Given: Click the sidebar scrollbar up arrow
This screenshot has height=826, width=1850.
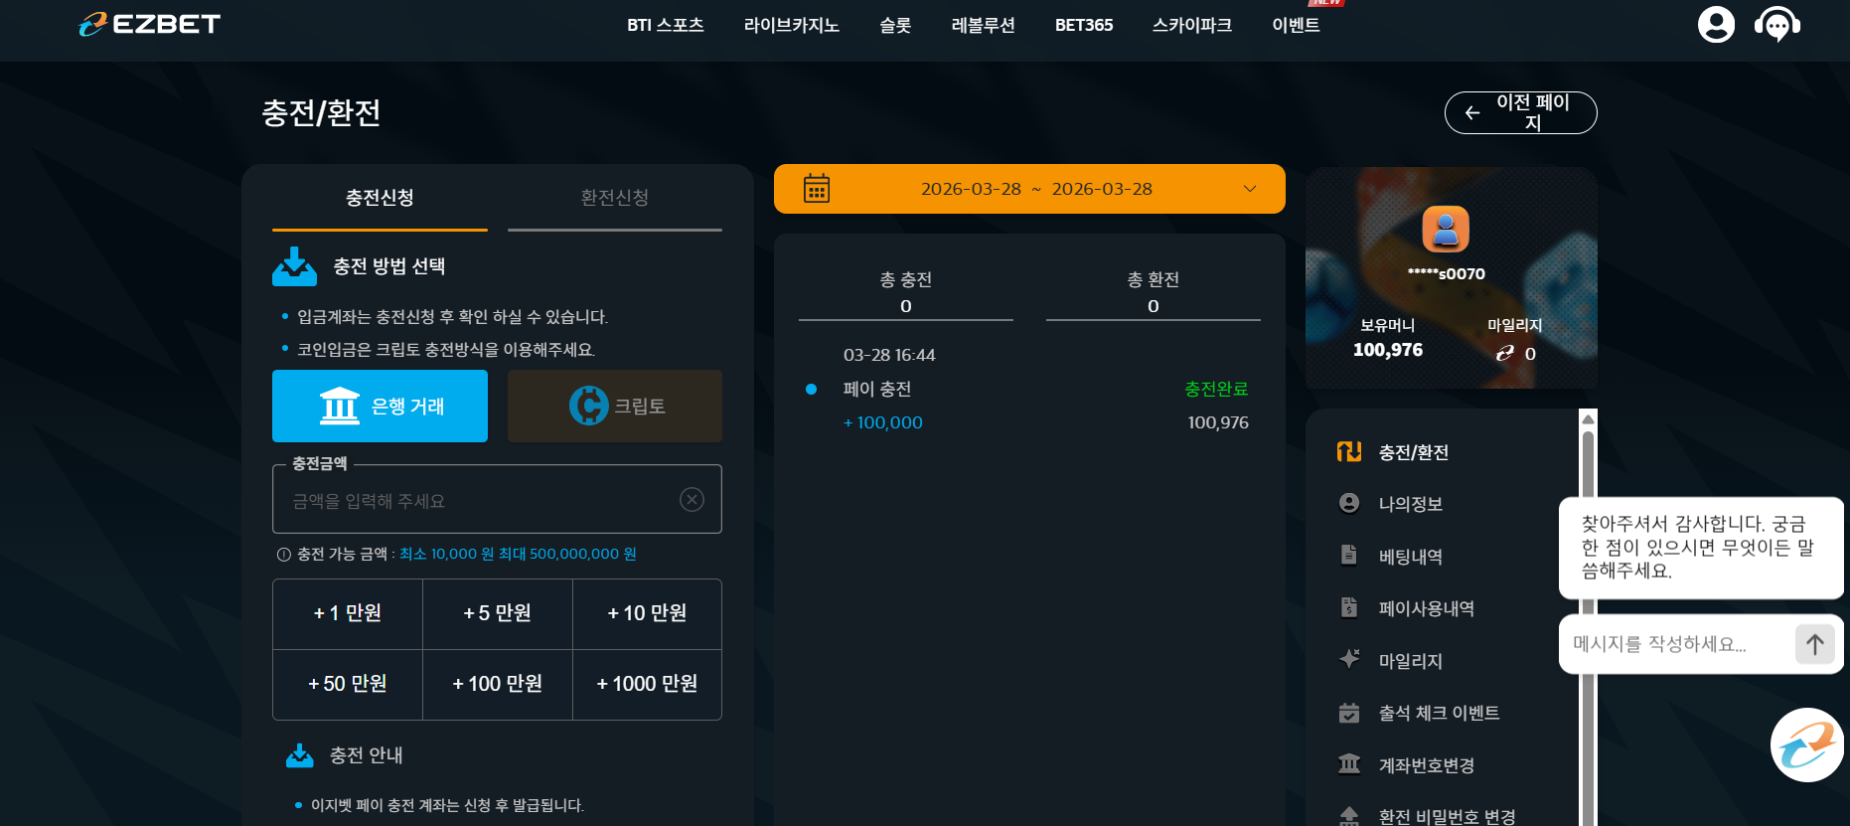Looking at the screenshot, I should [1588, 418].
